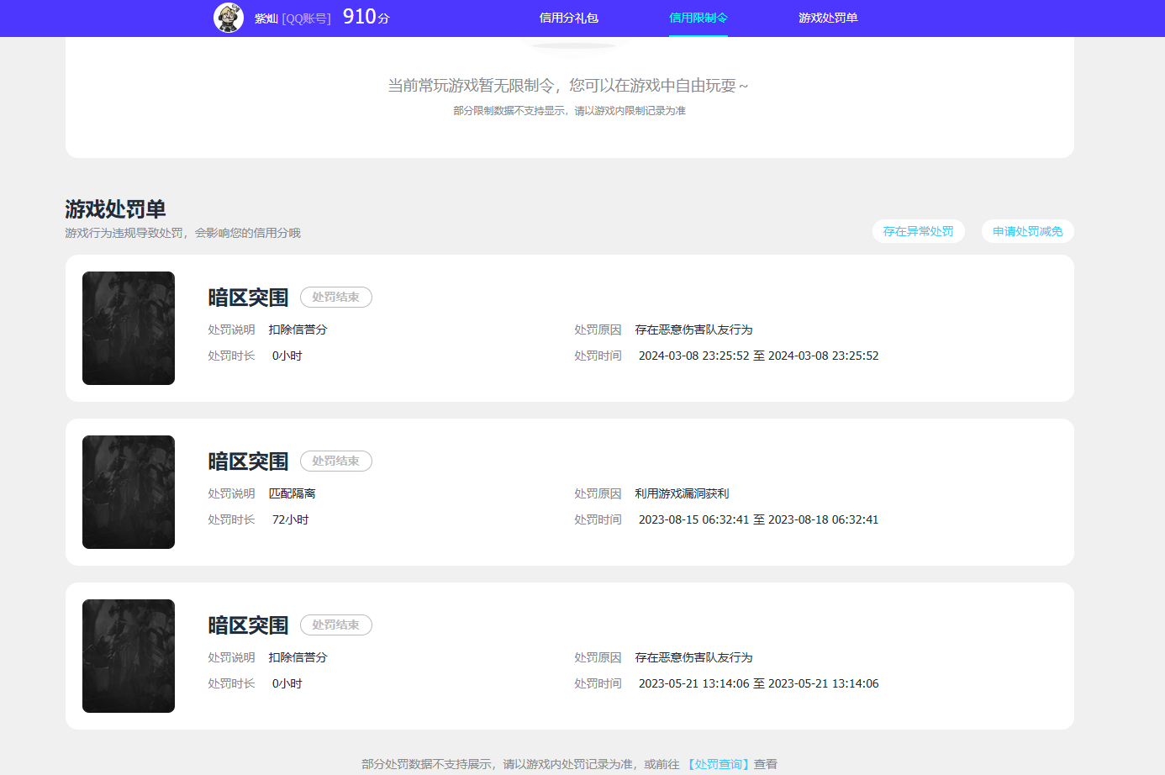
Task: Click the 利用游戏漏洞获利 penalty reason
Action: click(x=682, y=493)
